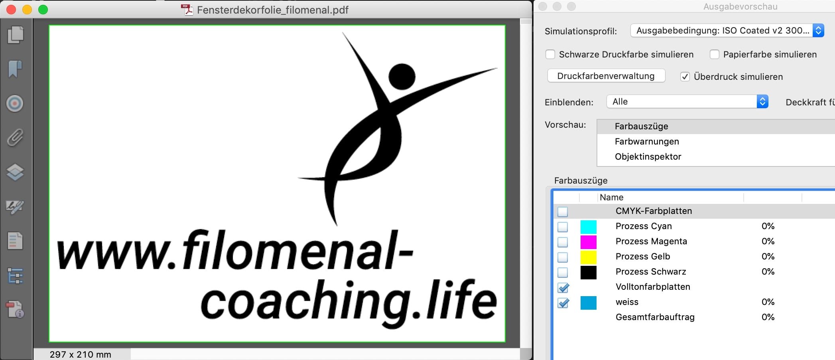Enable the Prozess Magenta plate checkbox
The height and width of the screenshot is (360, 835).
tap(563, 242)
